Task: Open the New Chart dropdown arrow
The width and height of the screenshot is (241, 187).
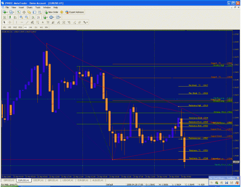Action: point(7,12)
